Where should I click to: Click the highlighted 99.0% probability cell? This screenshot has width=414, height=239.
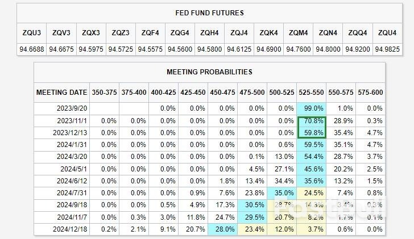point(311,108)
